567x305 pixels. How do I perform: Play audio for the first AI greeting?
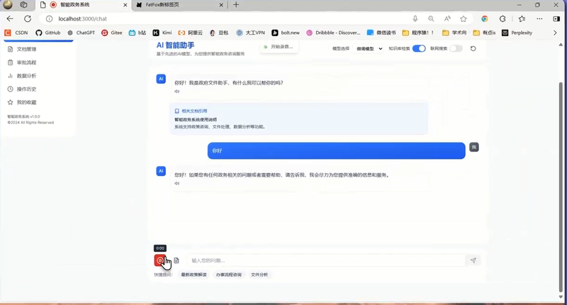[x=176, y=91]
